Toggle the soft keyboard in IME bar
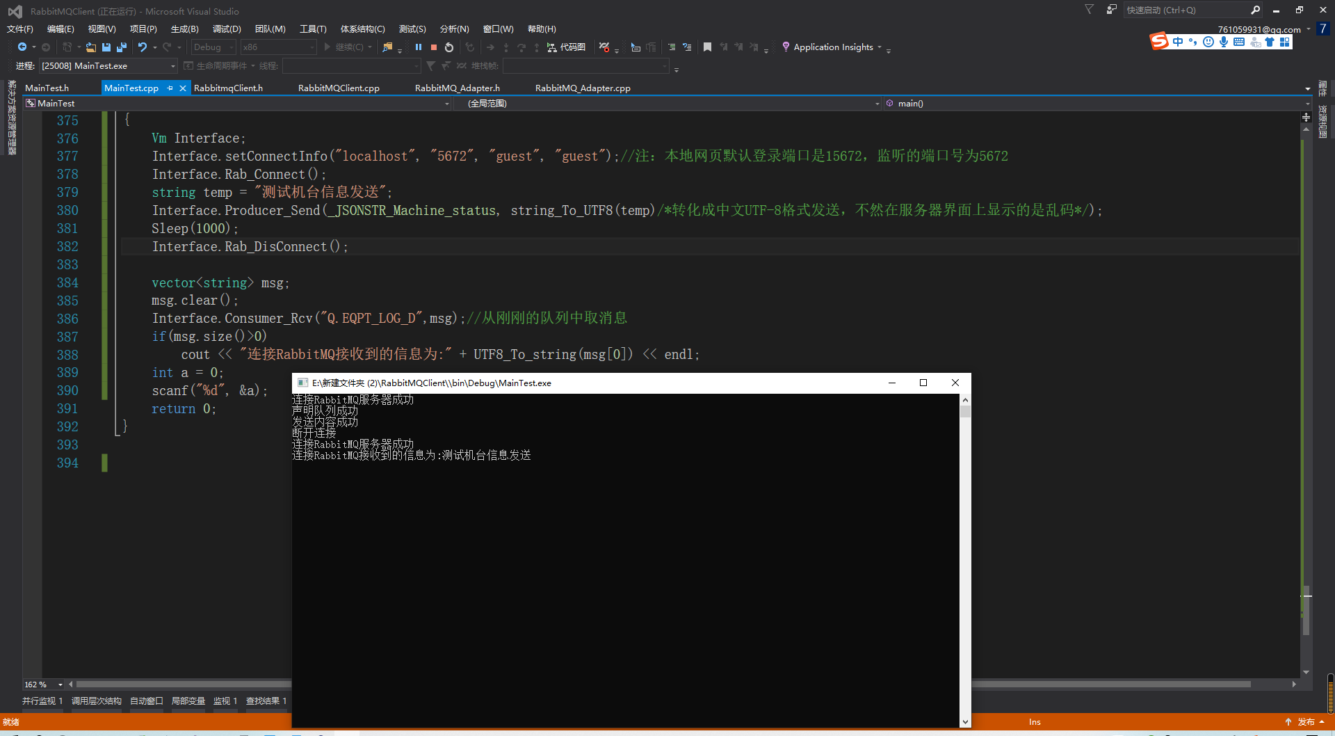 [x=1239, y=42]
